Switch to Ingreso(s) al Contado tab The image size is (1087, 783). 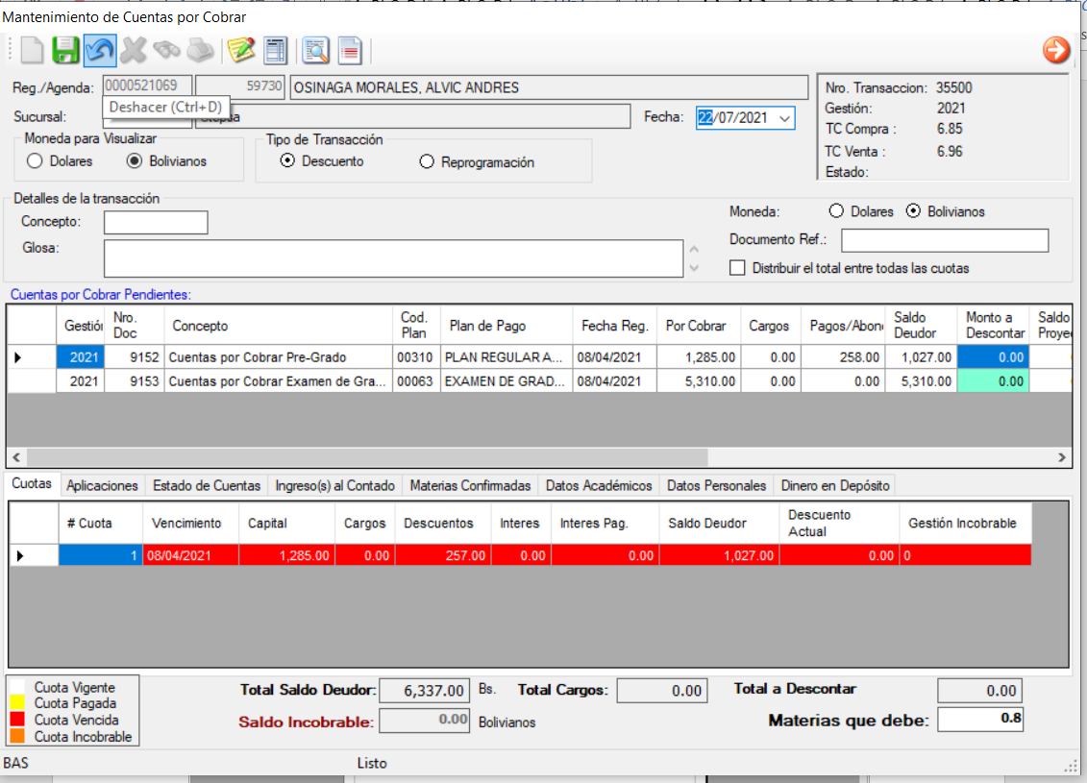pos(334,486)
